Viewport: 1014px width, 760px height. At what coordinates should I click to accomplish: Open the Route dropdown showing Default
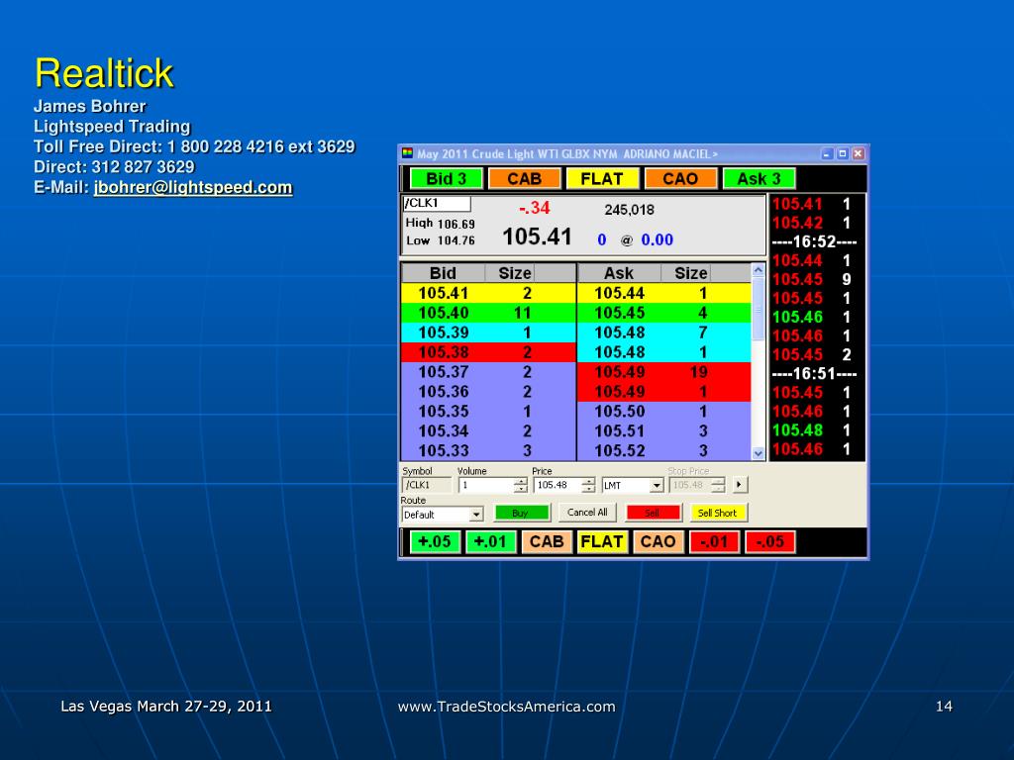[x=476, y=514]
